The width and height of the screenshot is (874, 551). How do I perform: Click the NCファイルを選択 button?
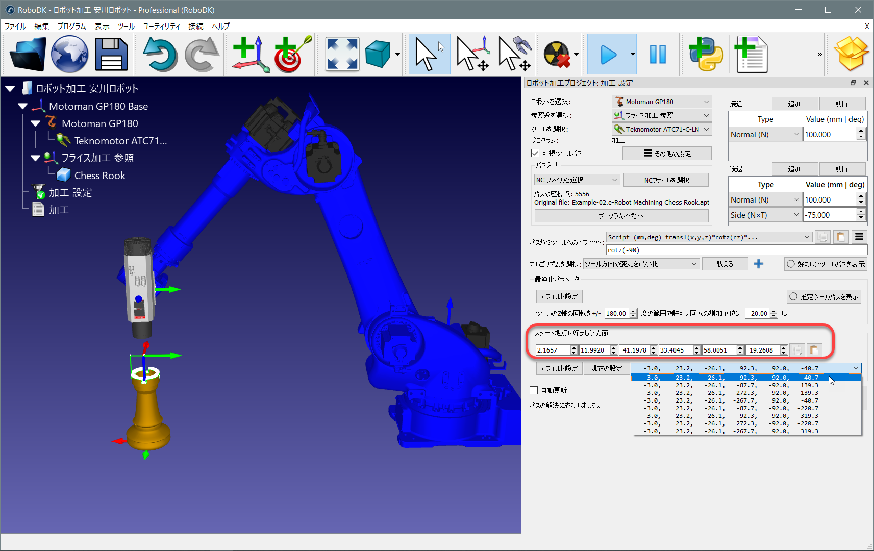tap(666, 180)
